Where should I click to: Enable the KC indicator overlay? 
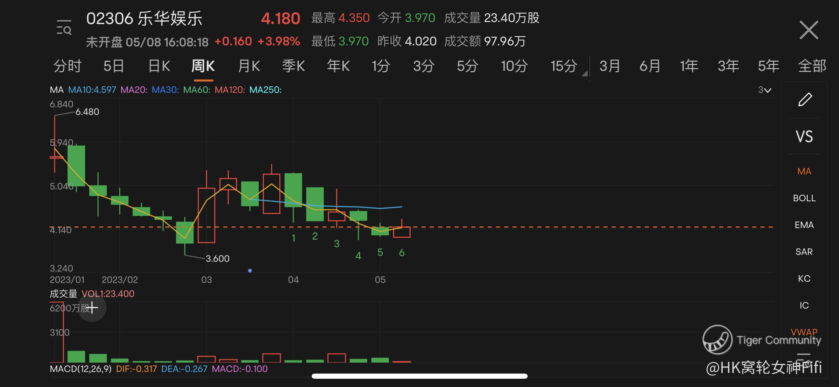(804, 279)
